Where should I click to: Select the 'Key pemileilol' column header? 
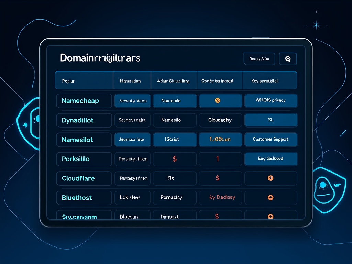(x=270, y=81)
